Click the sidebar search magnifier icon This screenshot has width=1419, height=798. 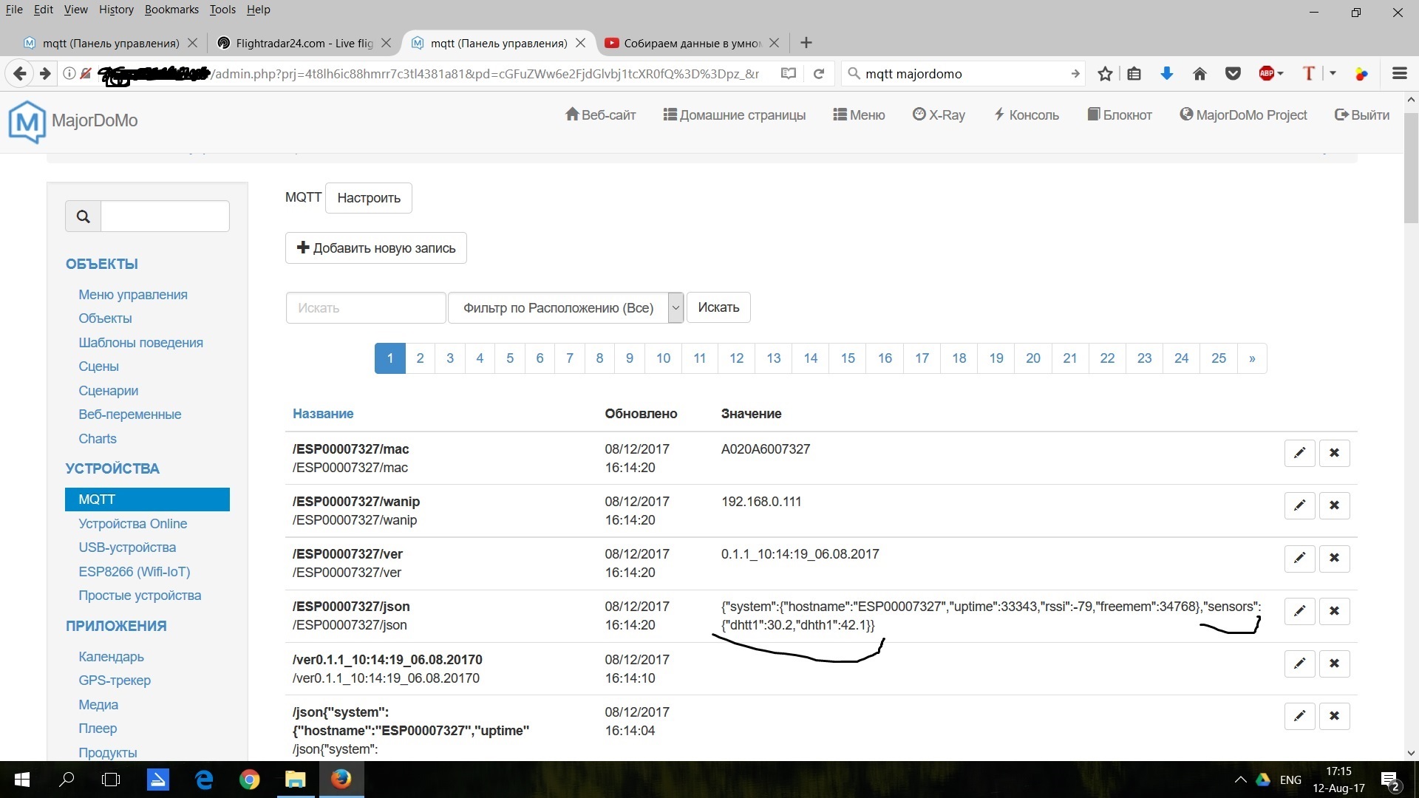pos(83,216)
